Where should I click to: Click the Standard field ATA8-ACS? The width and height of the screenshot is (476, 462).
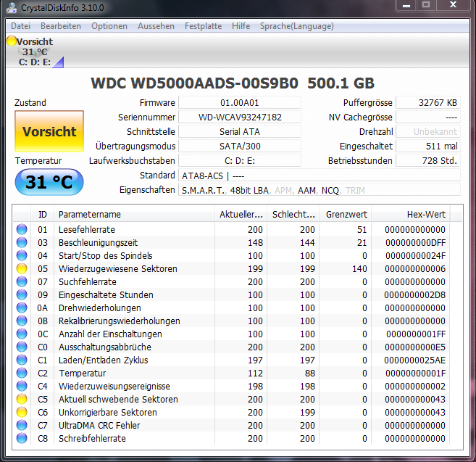(x=320, y=176)
